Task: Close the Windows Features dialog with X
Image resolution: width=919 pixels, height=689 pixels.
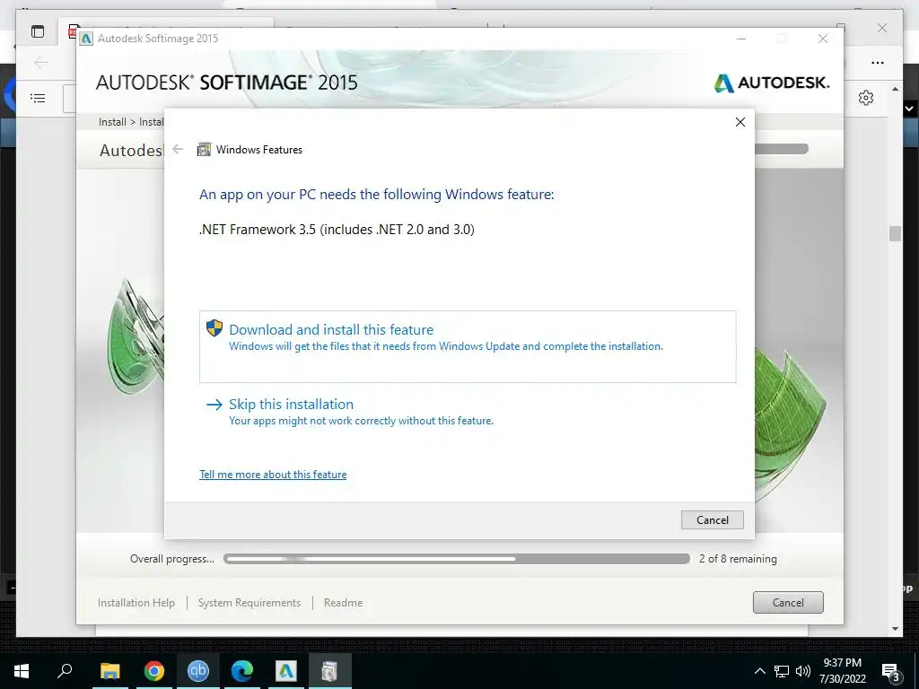Action: [x=740, y=122]
